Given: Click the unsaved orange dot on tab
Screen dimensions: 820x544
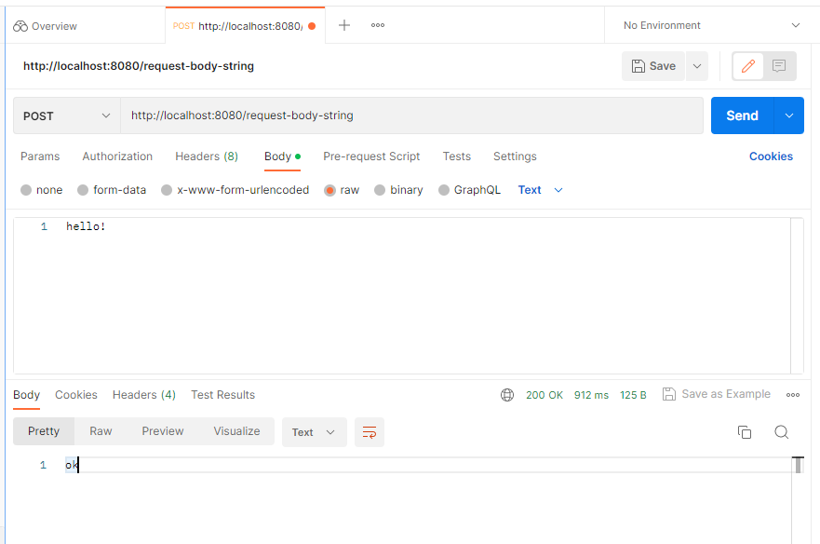Looking at the screenshot, I should pos(312,26).
